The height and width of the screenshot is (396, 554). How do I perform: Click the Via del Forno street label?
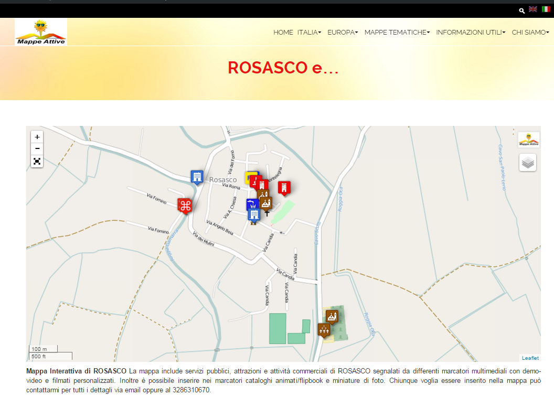(231, 163)
